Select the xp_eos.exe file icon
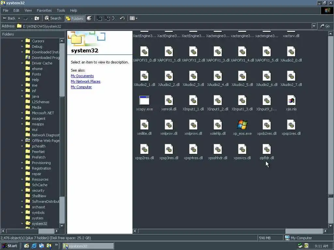This screenshot has height=250, width=334. coord(242,125)
